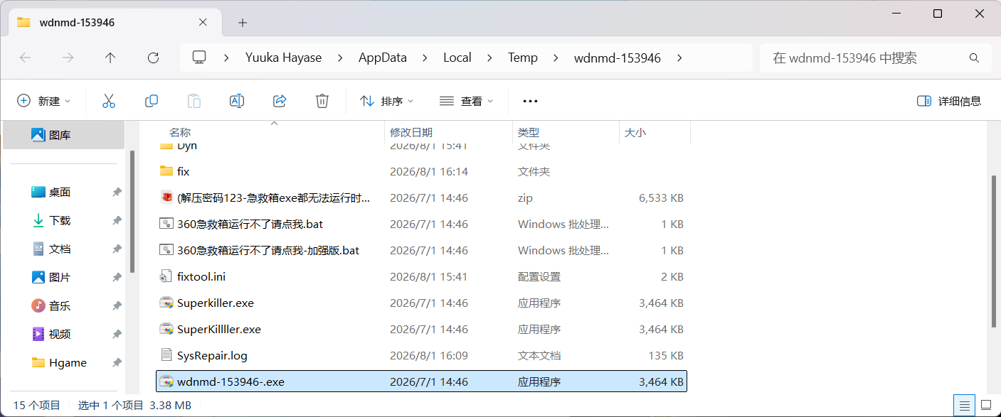Sort by 名称 column header

pyautogui.click(x=180, y=132)
